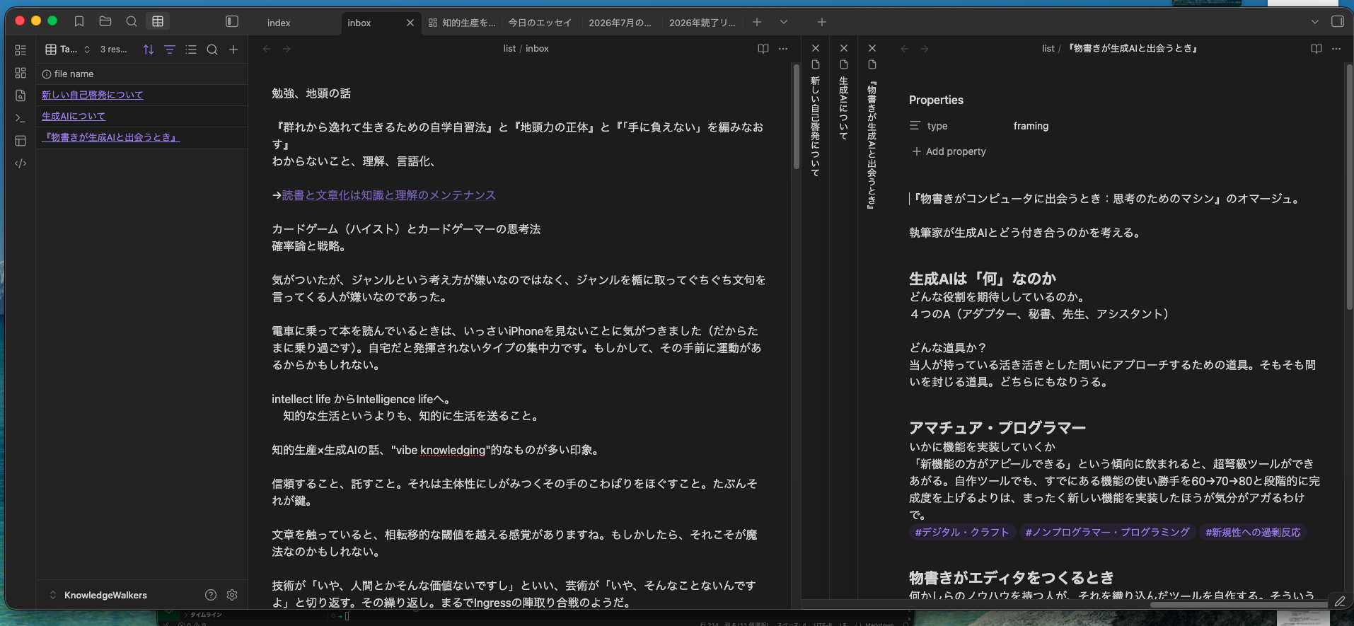Viewport: 1354px width, 626px height.
Task: Open more options in right note pane
Action: (x=1336, y=49)
